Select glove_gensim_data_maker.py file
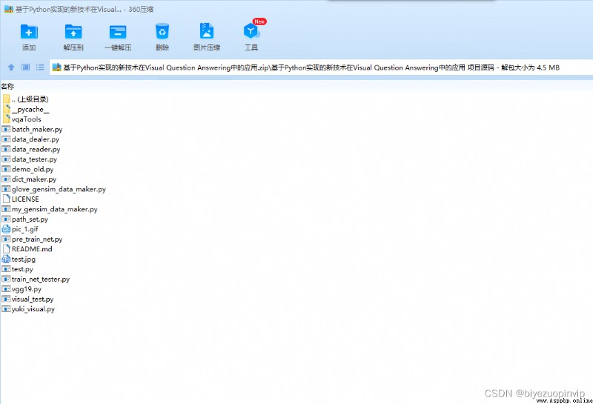The width and height of the screenshot is (593, 404). click(54, 189)
